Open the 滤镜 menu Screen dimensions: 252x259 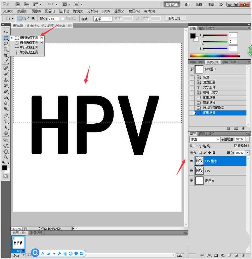tap(78, 11)
